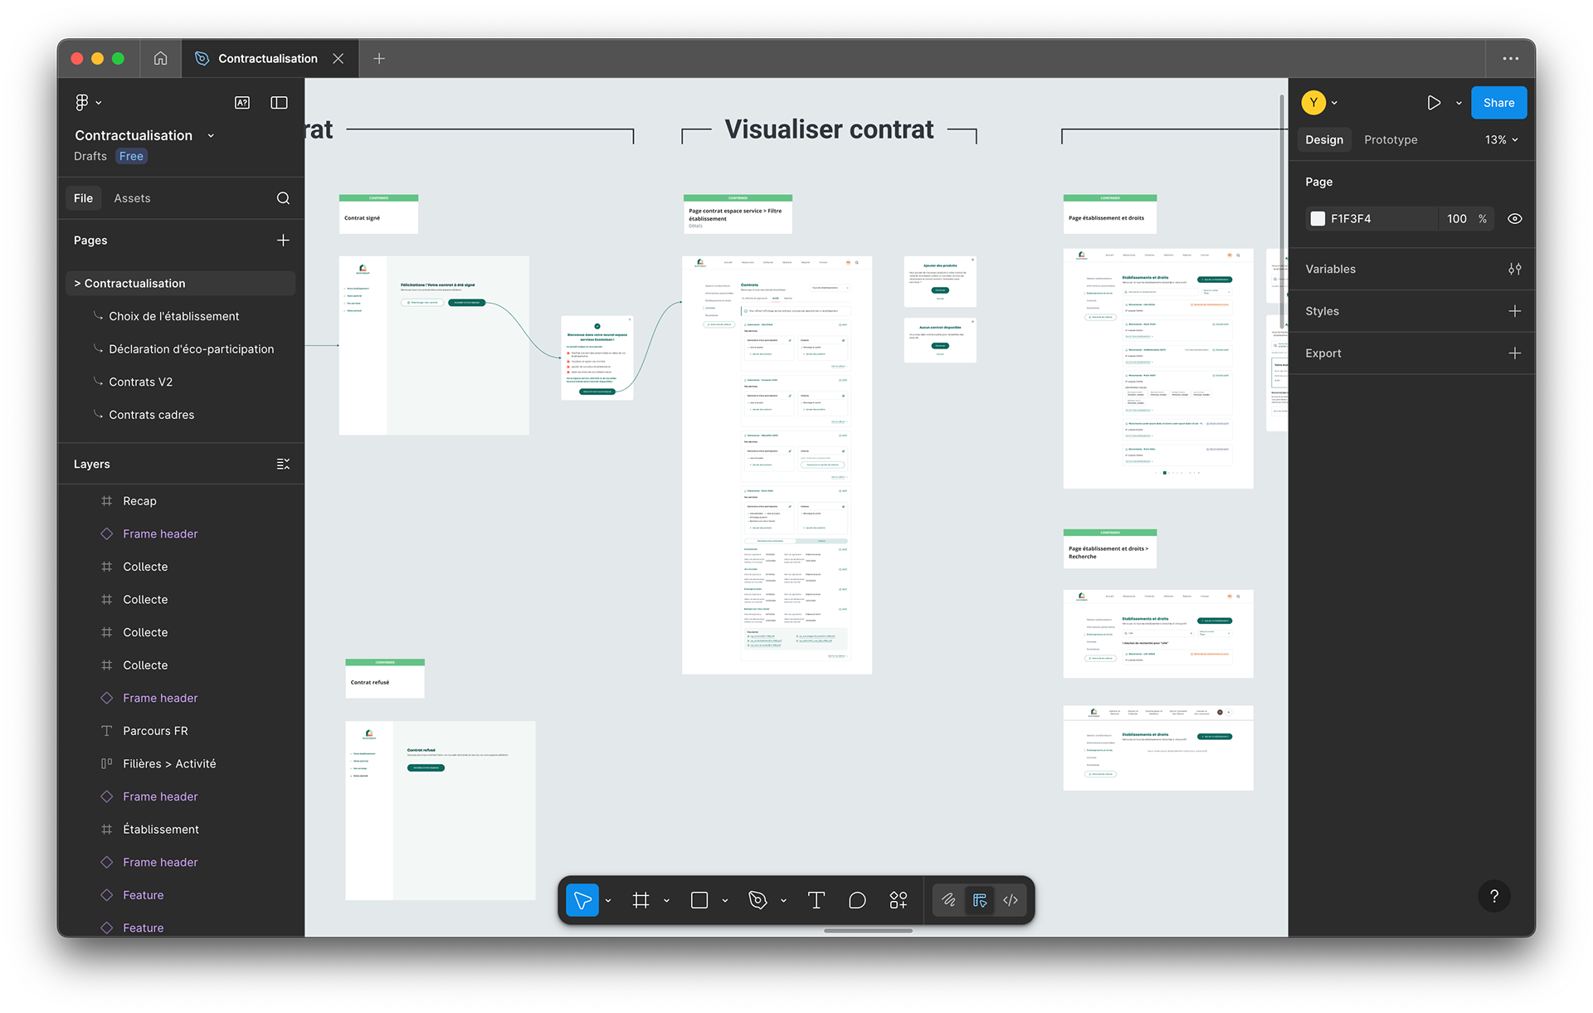Click the Present play button
The height and width of the screenshot is (1013, 1593).
[1434, 103]
